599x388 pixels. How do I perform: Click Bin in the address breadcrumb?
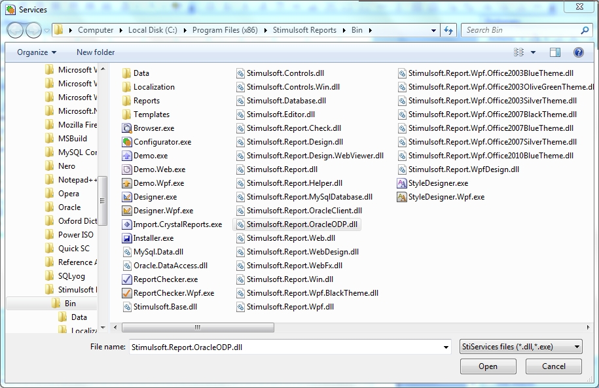pos(357,30)
